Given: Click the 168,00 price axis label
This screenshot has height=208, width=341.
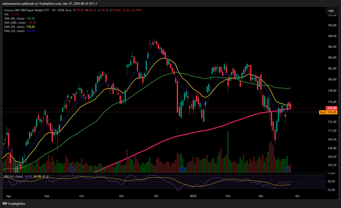Looking at the screenshot, I should tap(331, 148).
